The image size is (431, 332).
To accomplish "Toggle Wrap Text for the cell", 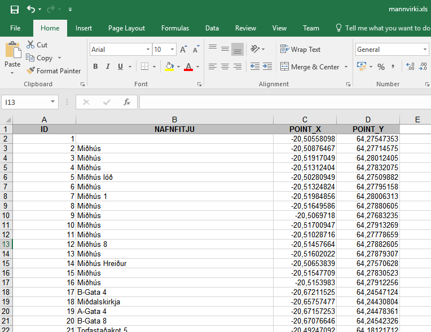I will (x=300, y=50).
